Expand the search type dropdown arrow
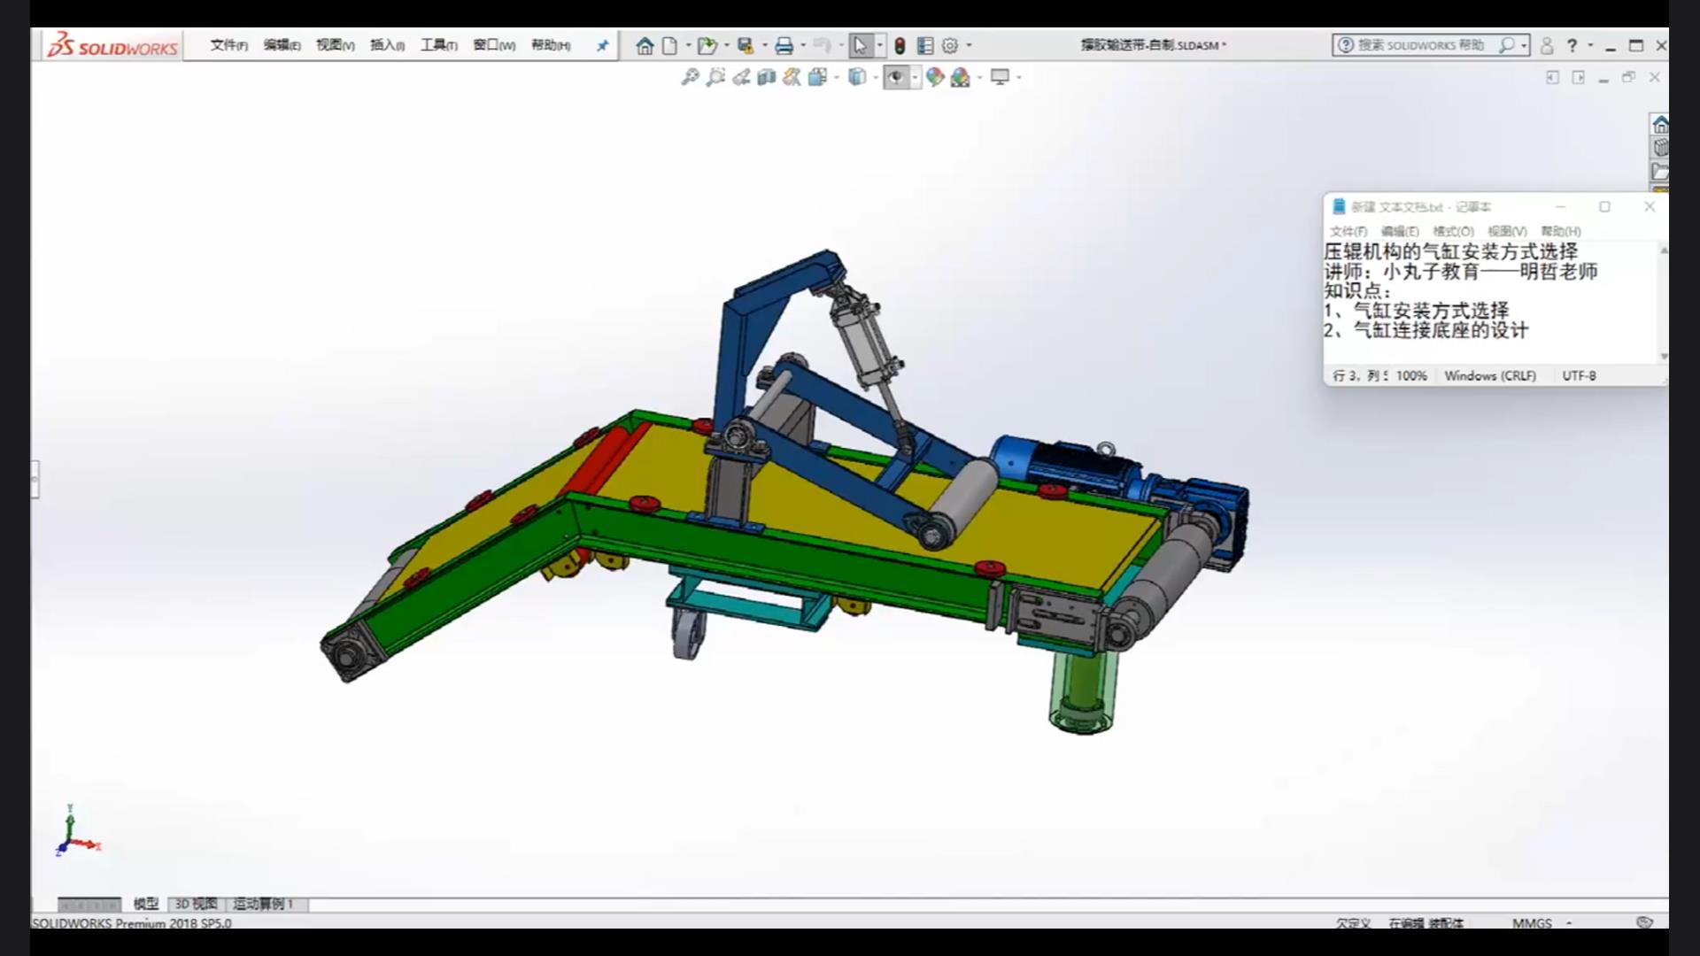The width and height of the screenshot is (1700, 956). click(x=1524, y=46)
